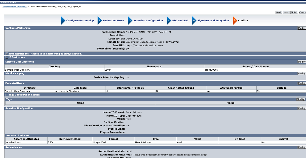
Task: Click the SSO retrieval method cell
Action: click(x=70, y=142)
